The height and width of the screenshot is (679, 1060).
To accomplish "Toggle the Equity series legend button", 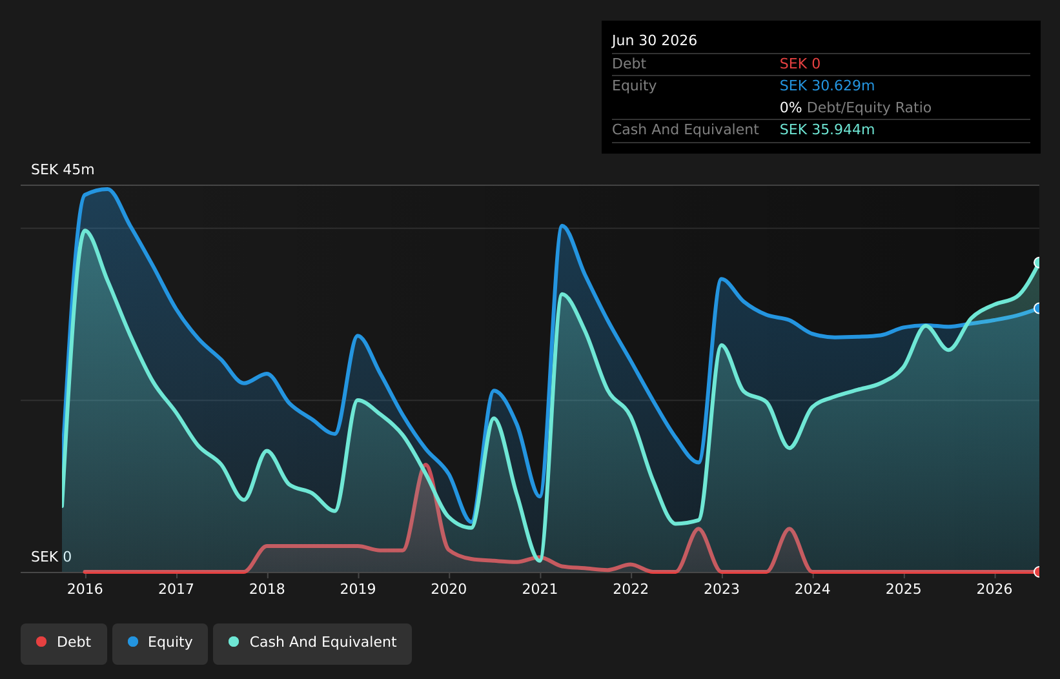I will [x=160, y=644].
